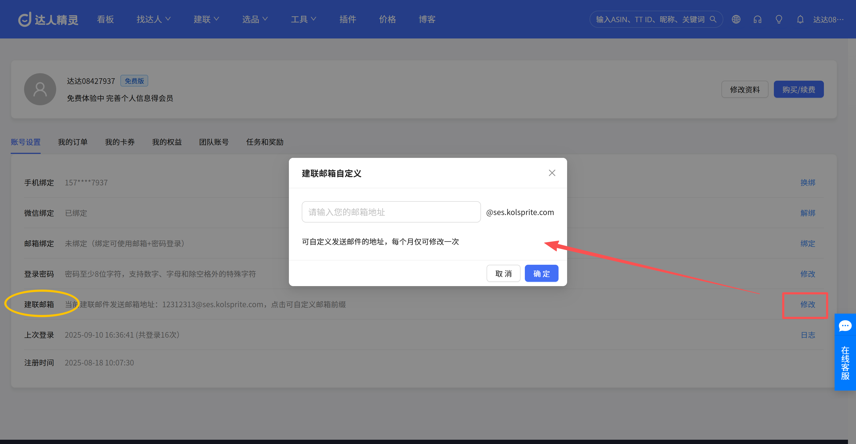The width and height of the screenshot is (856, 444).
Task: Switch to the 任务和奖励 tab
Action: (265, 142)
